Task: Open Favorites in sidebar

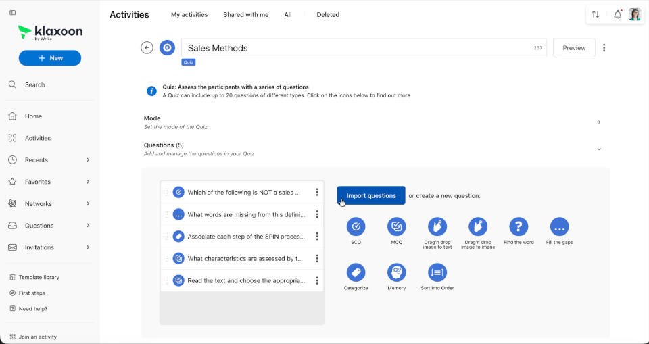Action: click(x=38, y=182)
